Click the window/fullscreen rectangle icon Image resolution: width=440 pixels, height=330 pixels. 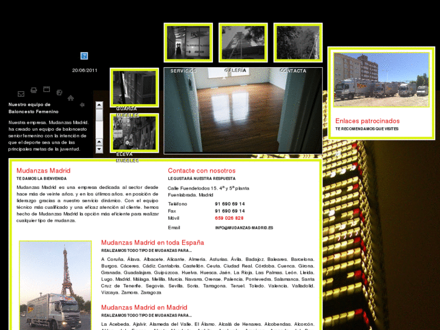[47, 89]
